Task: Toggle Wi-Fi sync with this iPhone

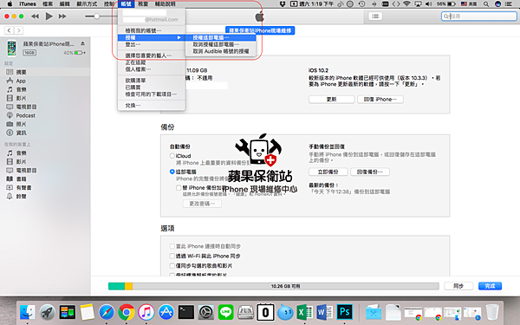Action: pos(172,256)
